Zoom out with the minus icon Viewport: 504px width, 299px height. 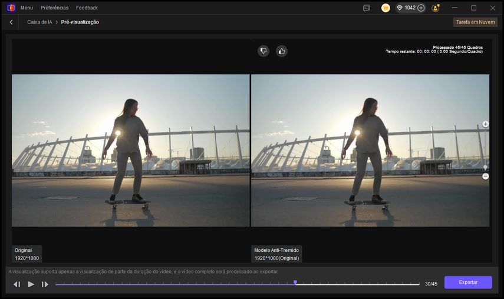click(x=485, y=177)
